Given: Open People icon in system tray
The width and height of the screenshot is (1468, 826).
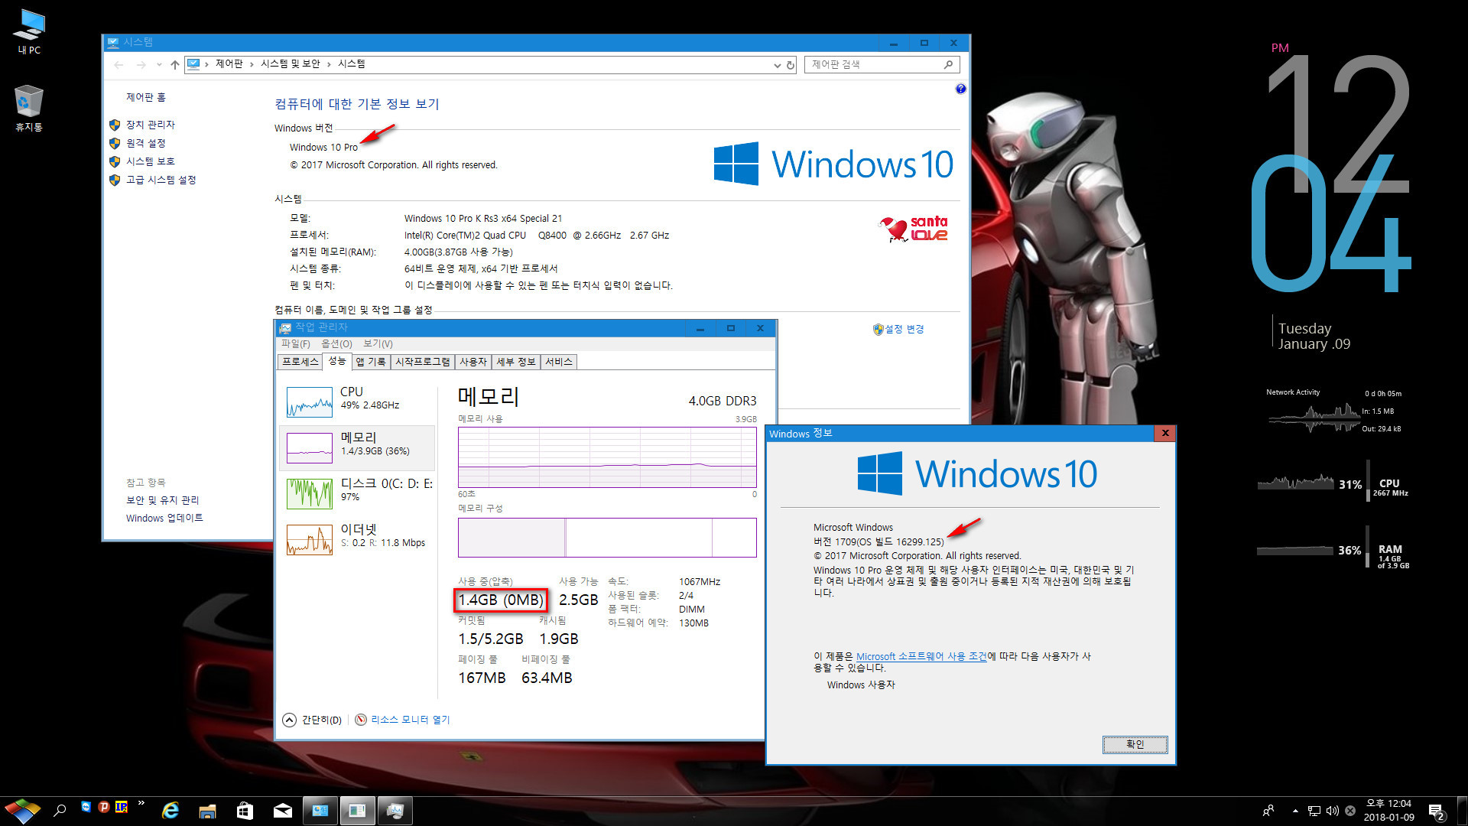Looking at the screenshot, I should [x=1268, y=811].
